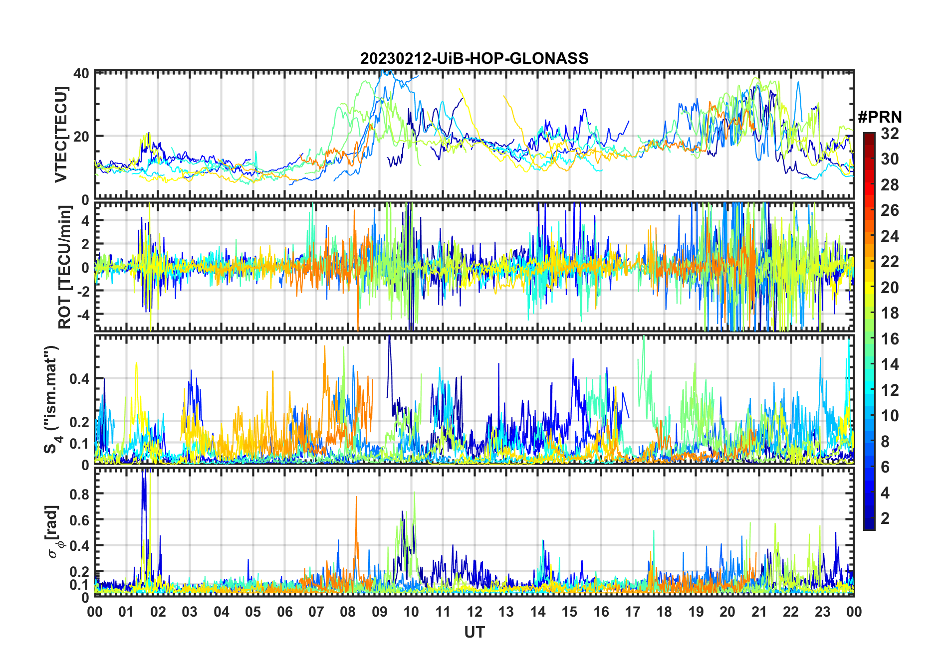Viewport: 949px width, 663px height.
Task: Click x-axis tick label 08
Action: [x=348, y=612]
